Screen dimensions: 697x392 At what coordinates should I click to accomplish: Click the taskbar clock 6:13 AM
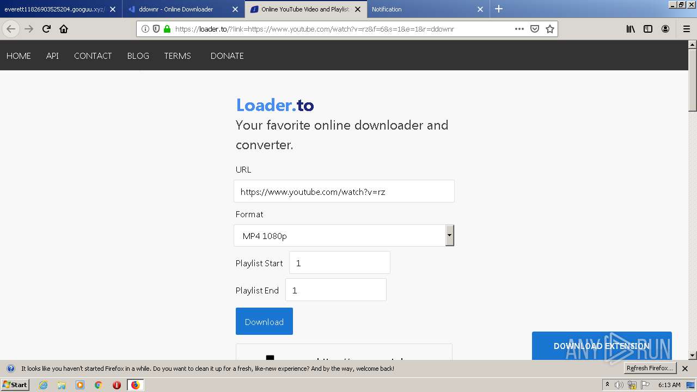(x=669, y=385)
